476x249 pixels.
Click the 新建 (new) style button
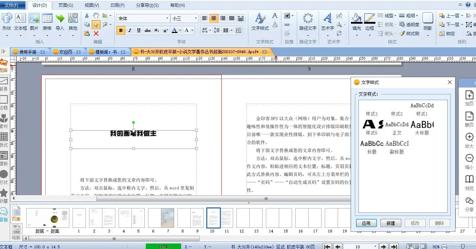(x=390, y=223)
